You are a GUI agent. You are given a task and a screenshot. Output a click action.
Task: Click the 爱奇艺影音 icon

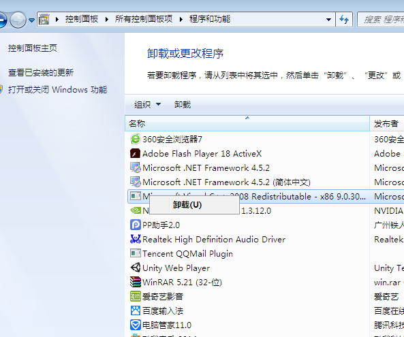tap(136, 296)
